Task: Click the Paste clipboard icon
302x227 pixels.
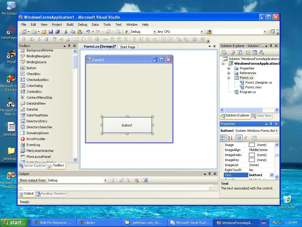Action: [80, 32]
